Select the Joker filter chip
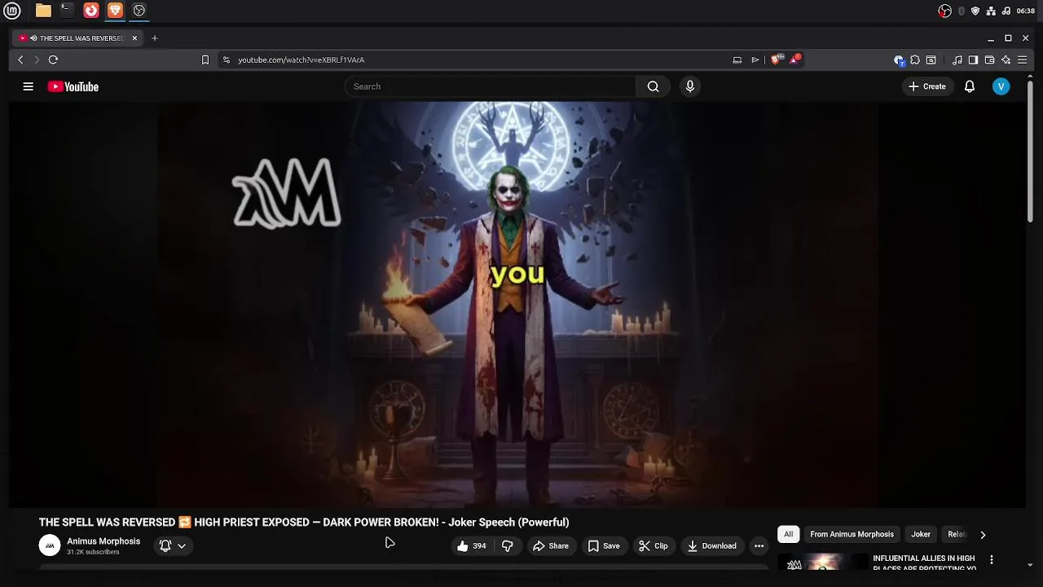The width and height of the screenshot is (1043, 587). [x=921, y=534]
